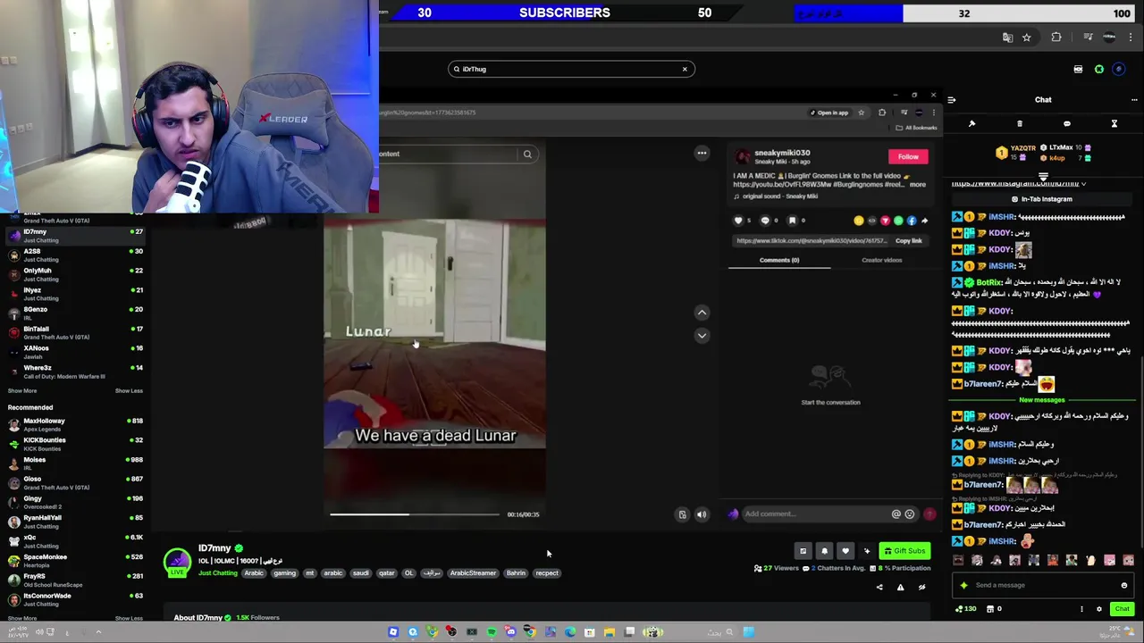Toggle hide stream eye-slash icon
Image resolution: width=1144 pixels, height=643 pixels.
[x=921, y=588]
